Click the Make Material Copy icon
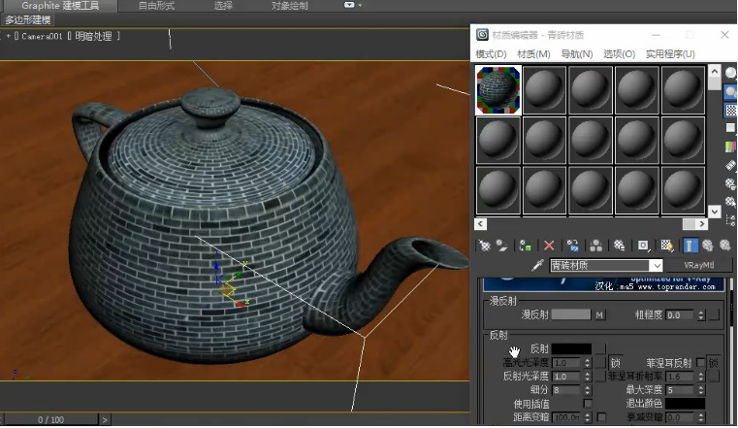 point(572,246)
